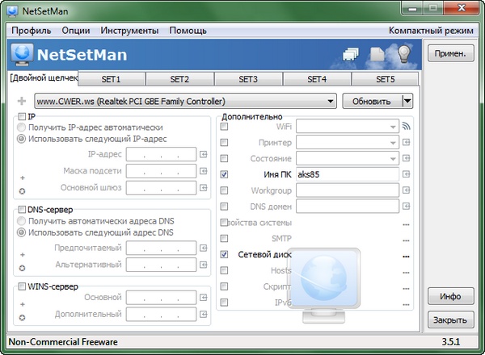Screen dimensions: 485x355
Task: Click the lightbulb tips icon in header
Action: (x=408, y=55)
